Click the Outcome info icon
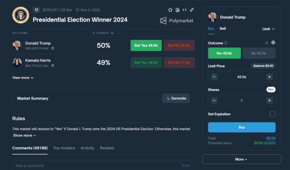This screenshot has width=290, height=170. (x=226, y=43)
